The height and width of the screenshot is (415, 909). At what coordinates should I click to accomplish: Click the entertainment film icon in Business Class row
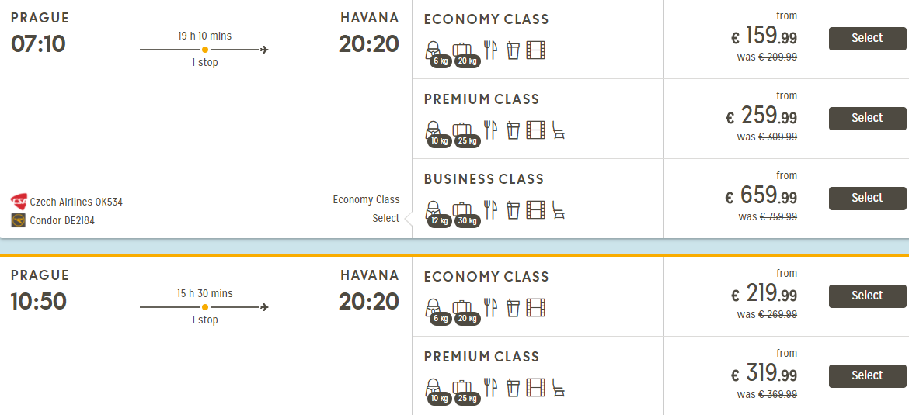point(535,209)
